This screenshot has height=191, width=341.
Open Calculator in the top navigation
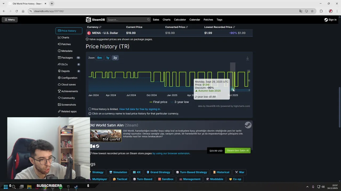[x=180, y=20]
